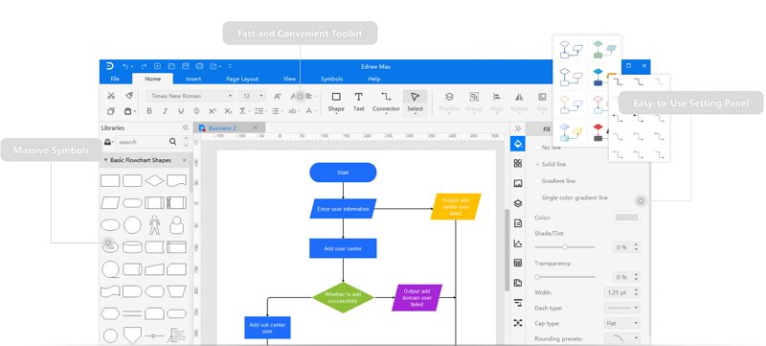This screenshot has width=766, height=346.
Task: Open the Page Layout ribbon tab
Action: point(242,79)
